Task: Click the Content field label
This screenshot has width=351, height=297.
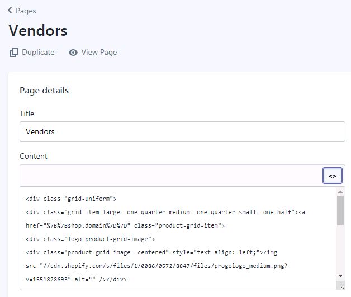Action: [x=34, y=156]
